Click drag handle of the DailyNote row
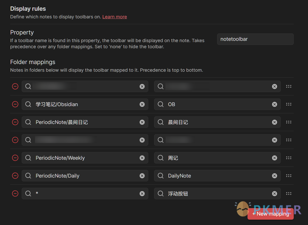 click(x=289, y=176)
